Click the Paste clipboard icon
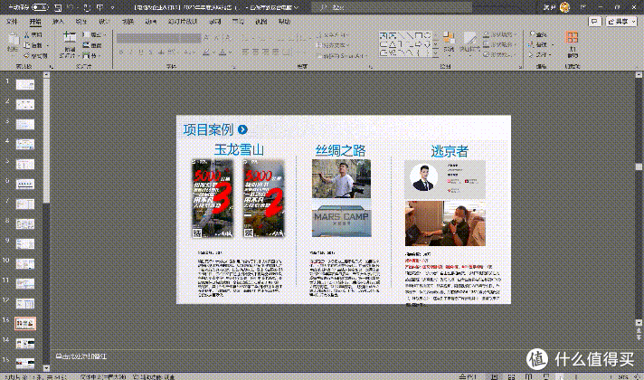The width and height of the screenshot is (644, 380). point(13,40)
